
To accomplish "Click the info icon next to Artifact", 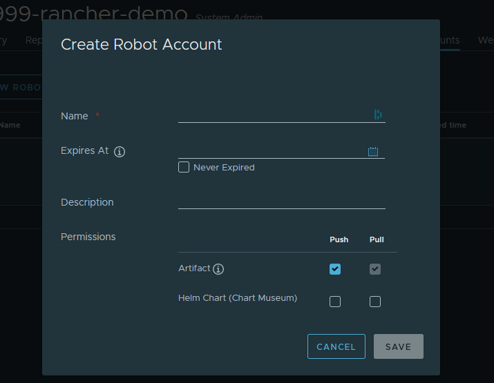I will 219,269.
